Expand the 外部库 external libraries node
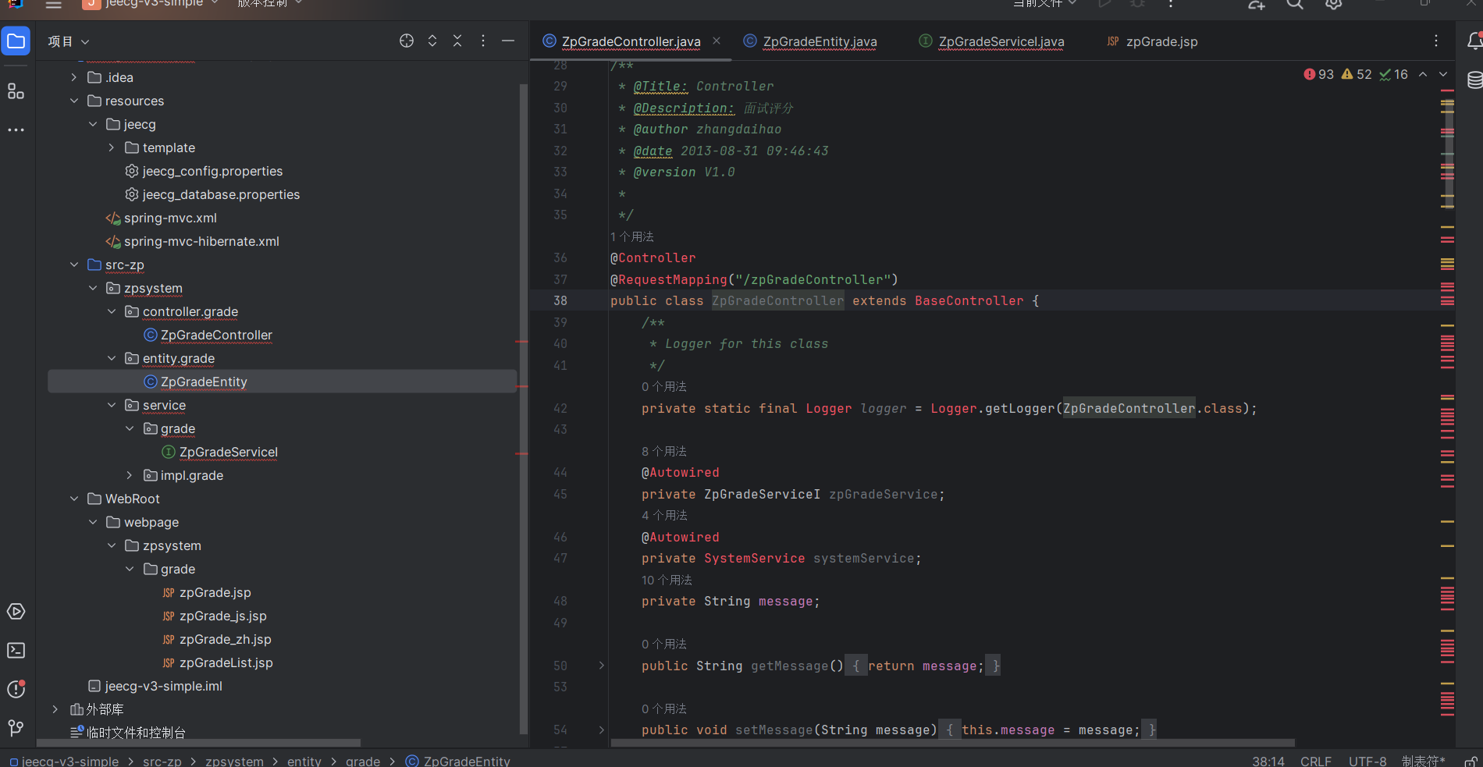The height and width of the screenshot is (767, 1483). pyautogui.click(x=55, y=709)
